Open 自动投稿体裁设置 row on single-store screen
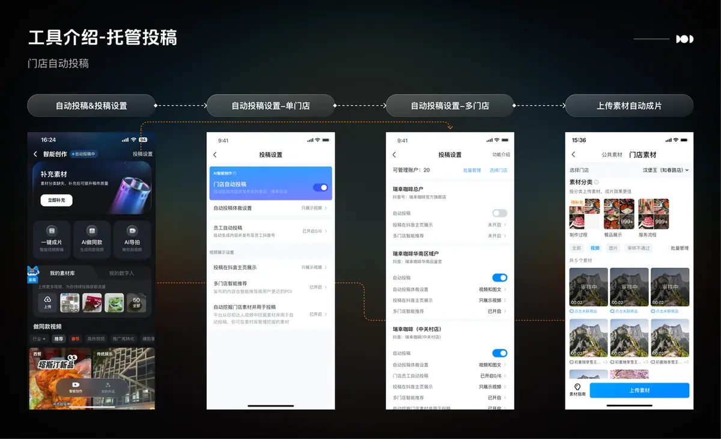 coord(270,208)
